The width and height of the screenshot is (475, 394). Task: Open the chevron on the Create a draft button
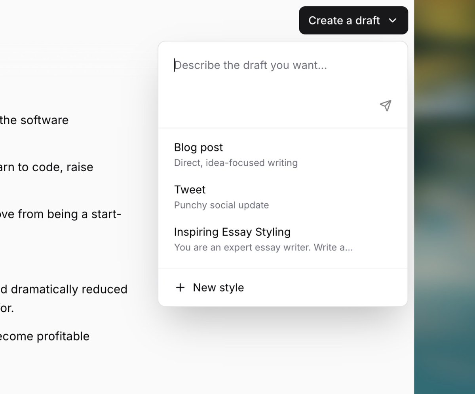[392, 20]
